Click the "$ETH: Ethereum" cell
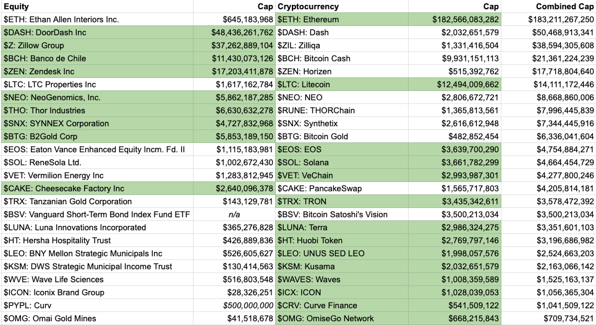 coord(342,19)
